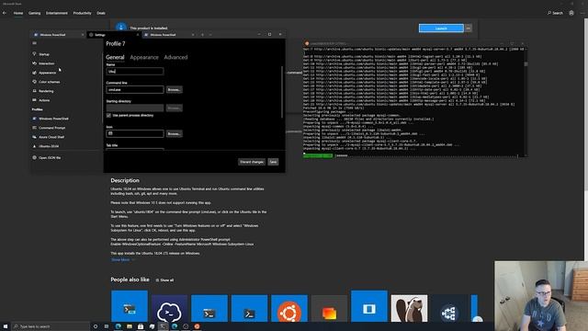Image resolution: width=588 pixels, height=331 pixels.
Task: Switch to the Appearance profile tab
Action: click(144, 57)
